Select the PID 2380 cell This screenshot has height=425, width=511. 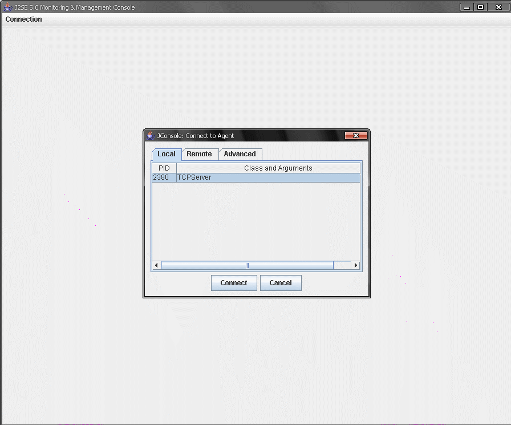[164, 177]
